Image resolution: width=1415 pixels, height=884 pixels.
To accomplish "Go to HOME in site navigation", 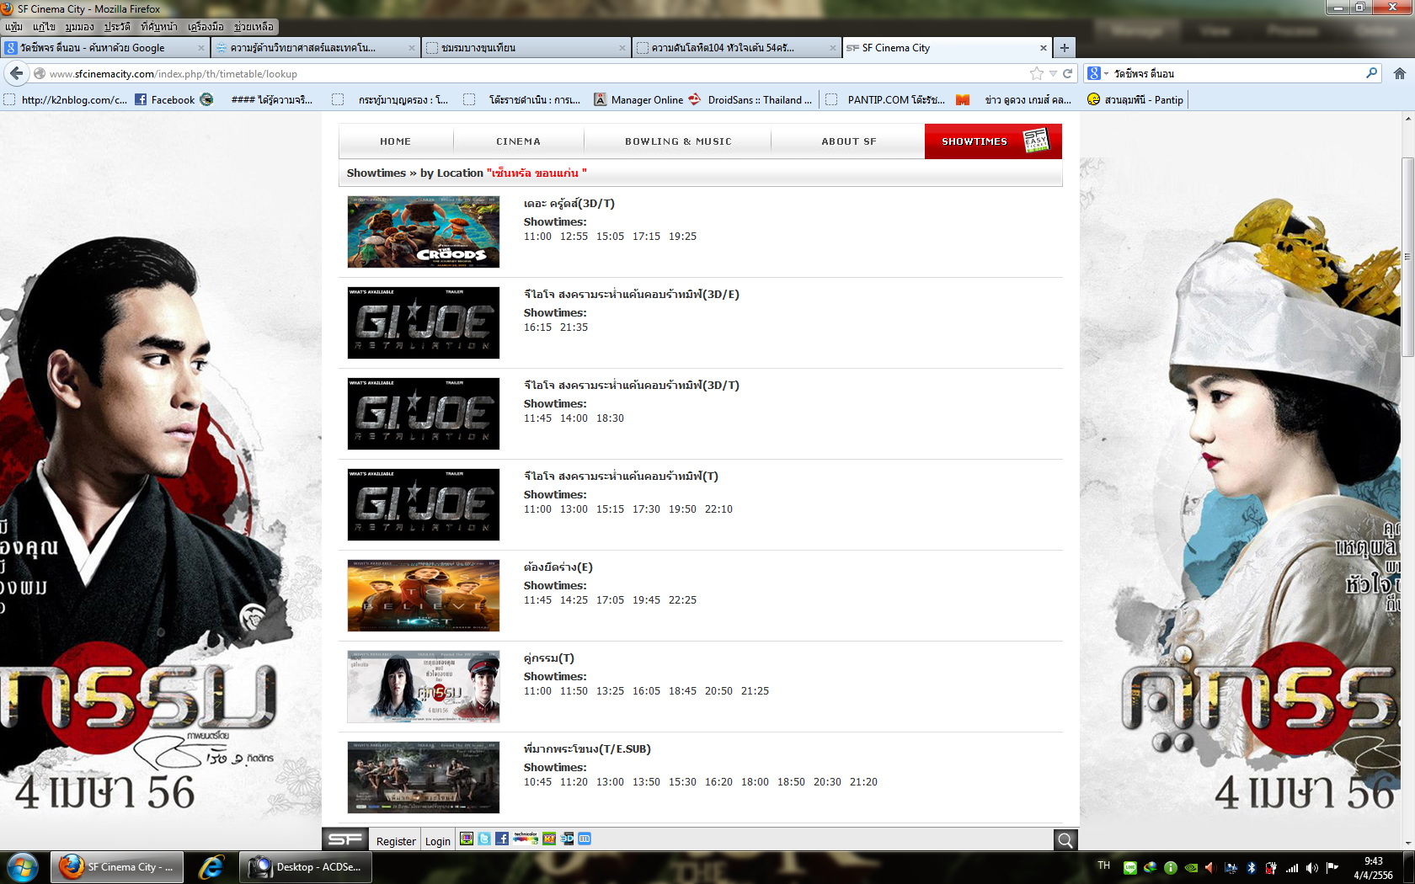I will [396, 141].
